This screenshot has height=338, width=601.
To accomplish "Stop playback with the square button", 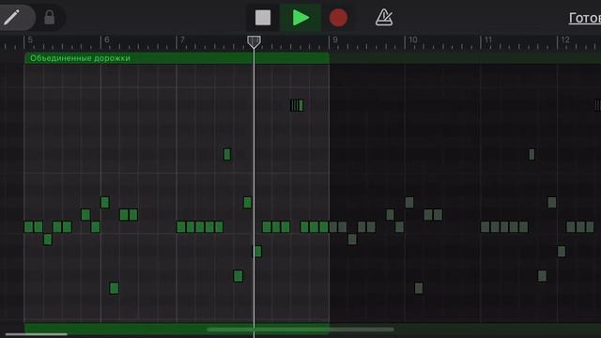I will click(263, 18).
